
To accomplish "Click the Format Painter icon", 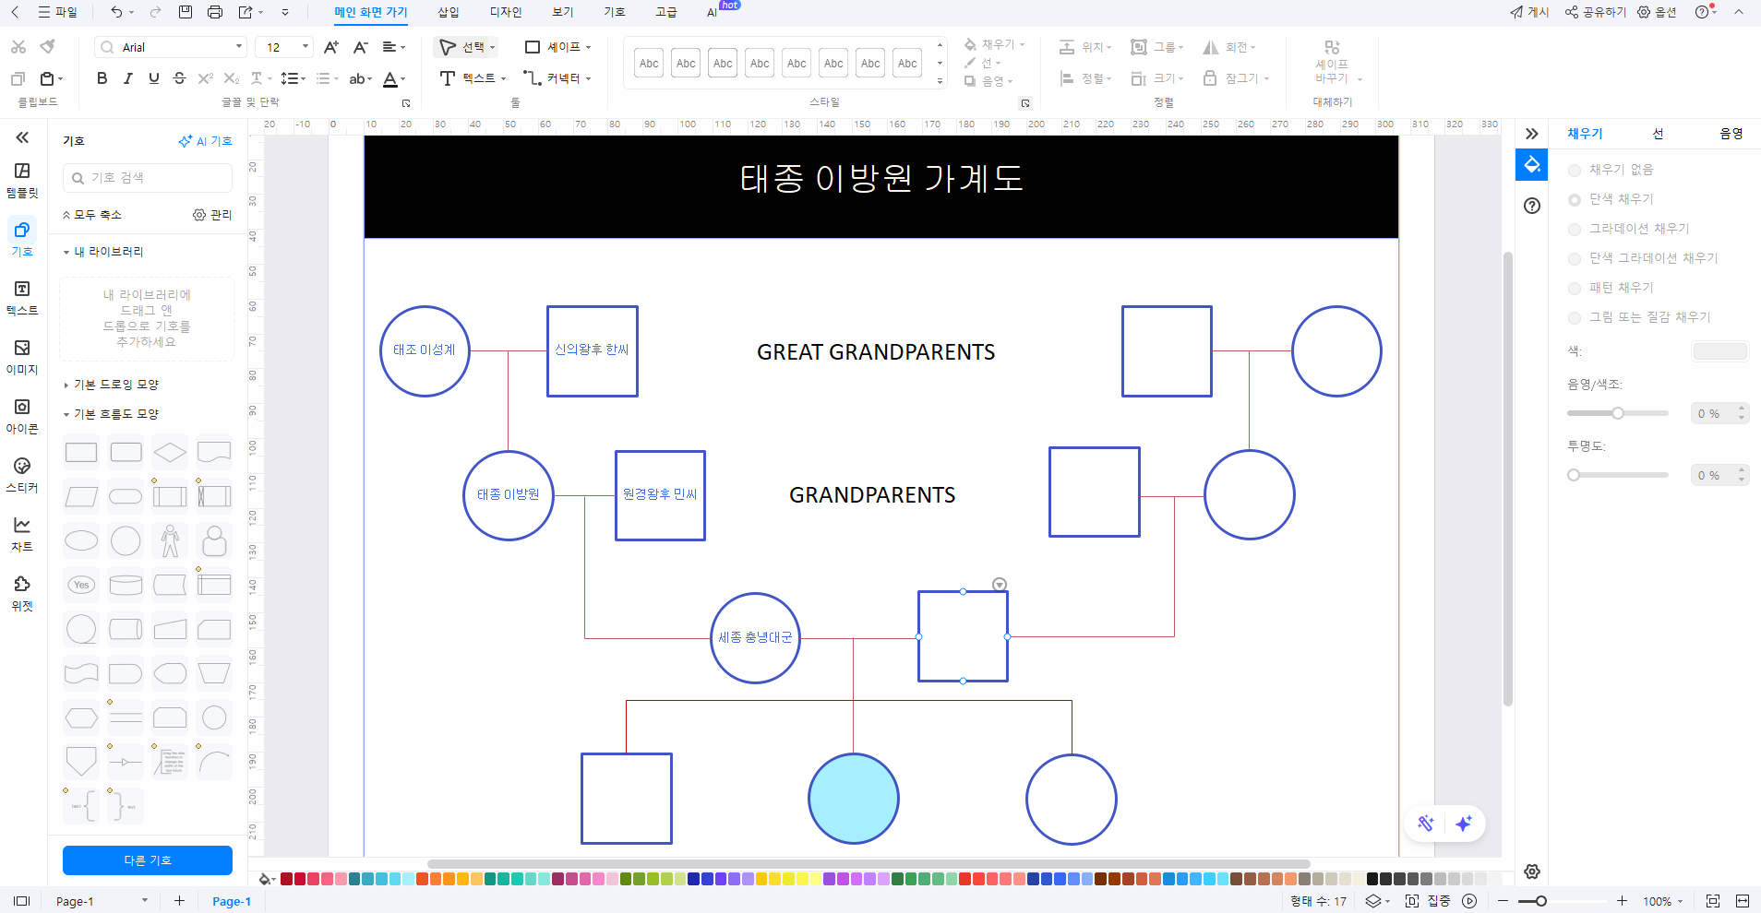I will click(x=48, y=46).
